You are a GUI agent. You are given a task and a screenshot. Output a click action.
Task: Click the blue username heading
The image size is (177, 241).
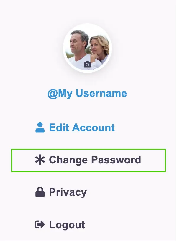pyautogui.click(x=87, y=93)
